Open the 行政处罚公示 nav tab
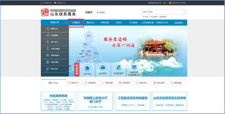The width and height of the screenshot is (225, 114). click(162, 23)
